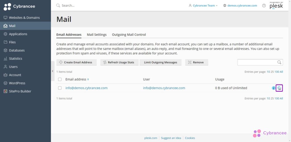
Task: Click Limit Outgoing Messages button
Action: 161,62
